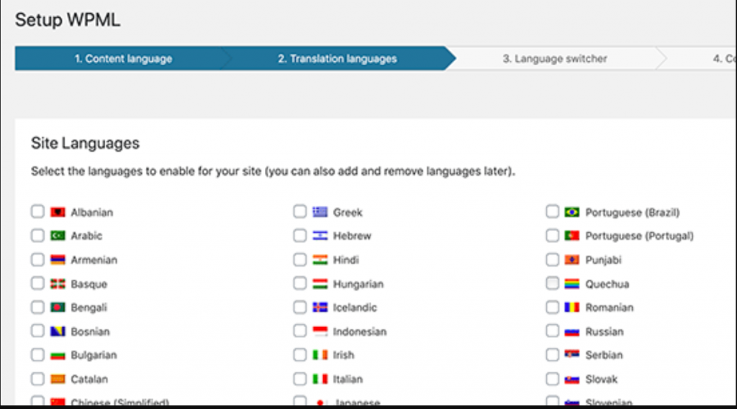Click the Indonesian flag icon

[320, 331]
